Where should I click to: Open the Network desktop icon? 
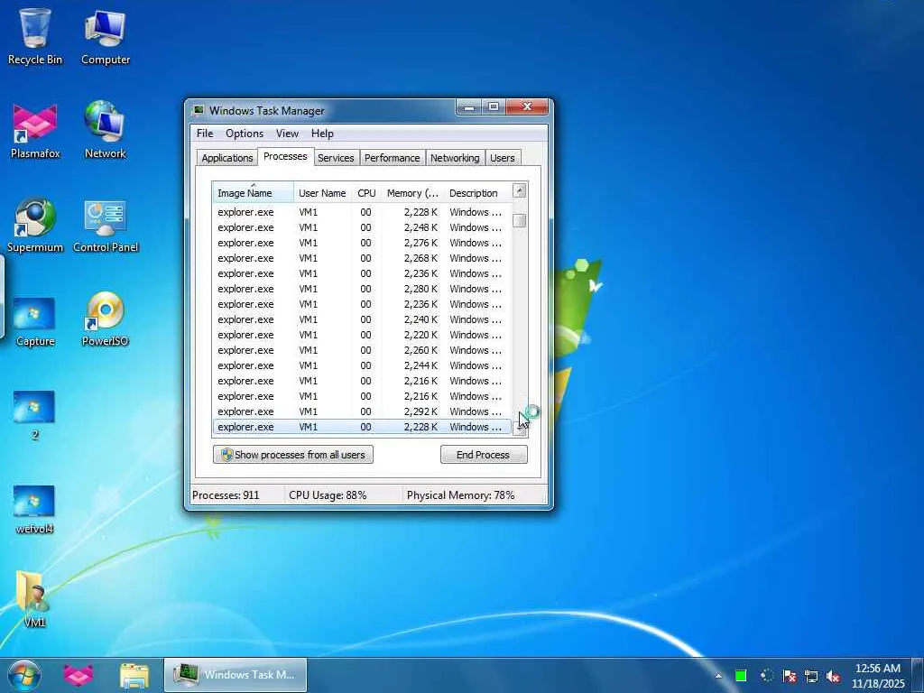tap(105, 130)
